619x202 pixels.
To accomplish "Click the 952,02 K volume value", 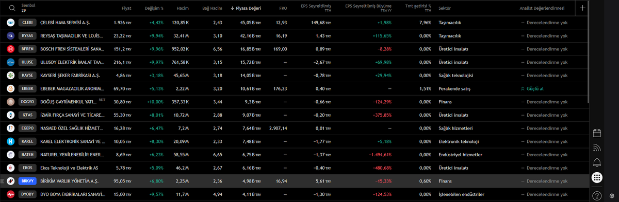I will point(181,49).
